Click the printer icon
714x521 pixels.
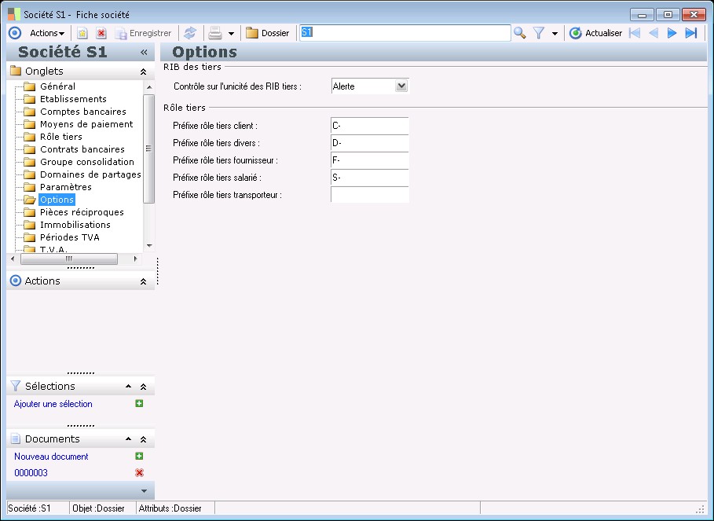(x=214, y=33)
